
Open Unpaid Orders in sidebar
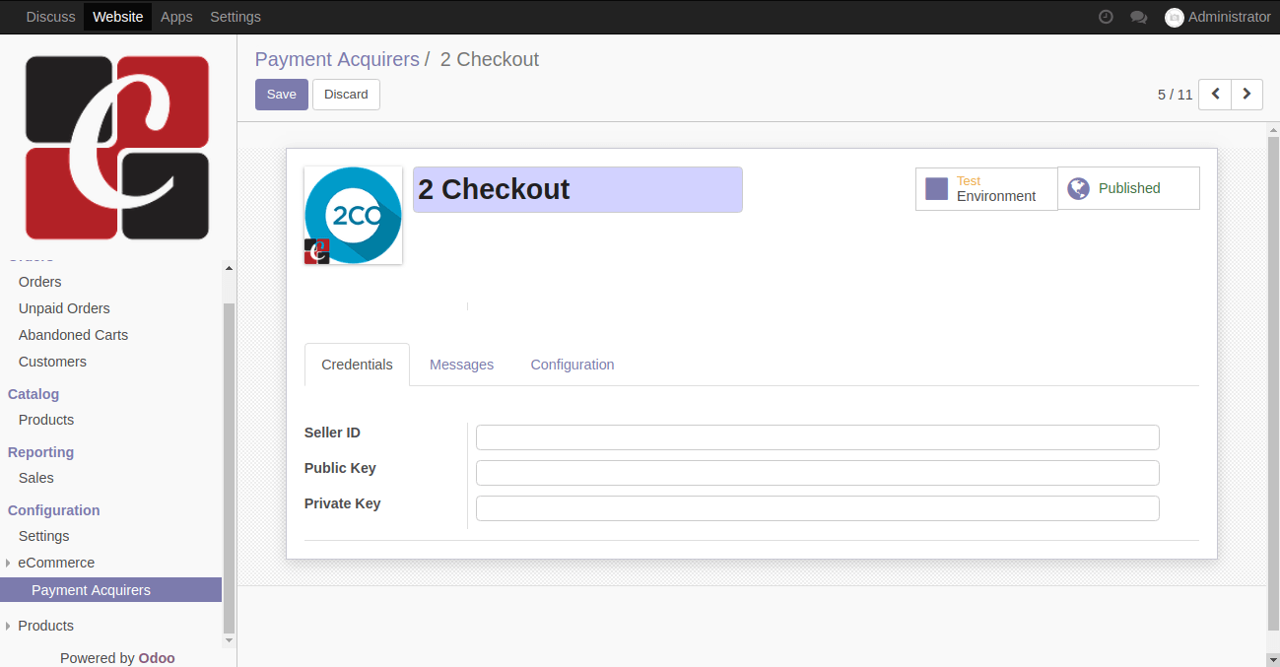64,308
